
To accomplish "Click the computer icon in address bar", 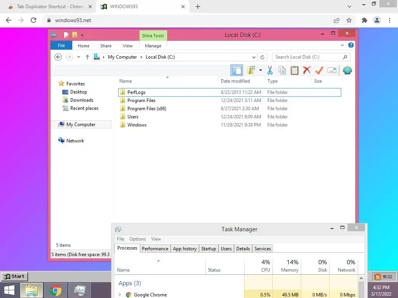I will [x=97, y=57].
